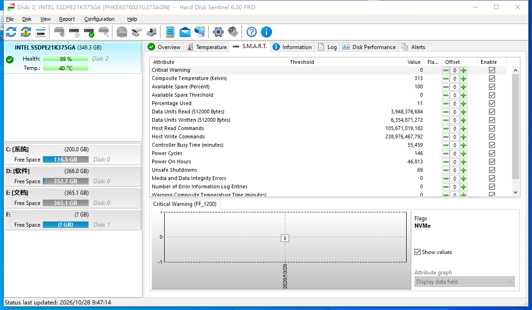Click the Attribute column header
The width and height of the screenshot is (532, 310).
point(216,62)
